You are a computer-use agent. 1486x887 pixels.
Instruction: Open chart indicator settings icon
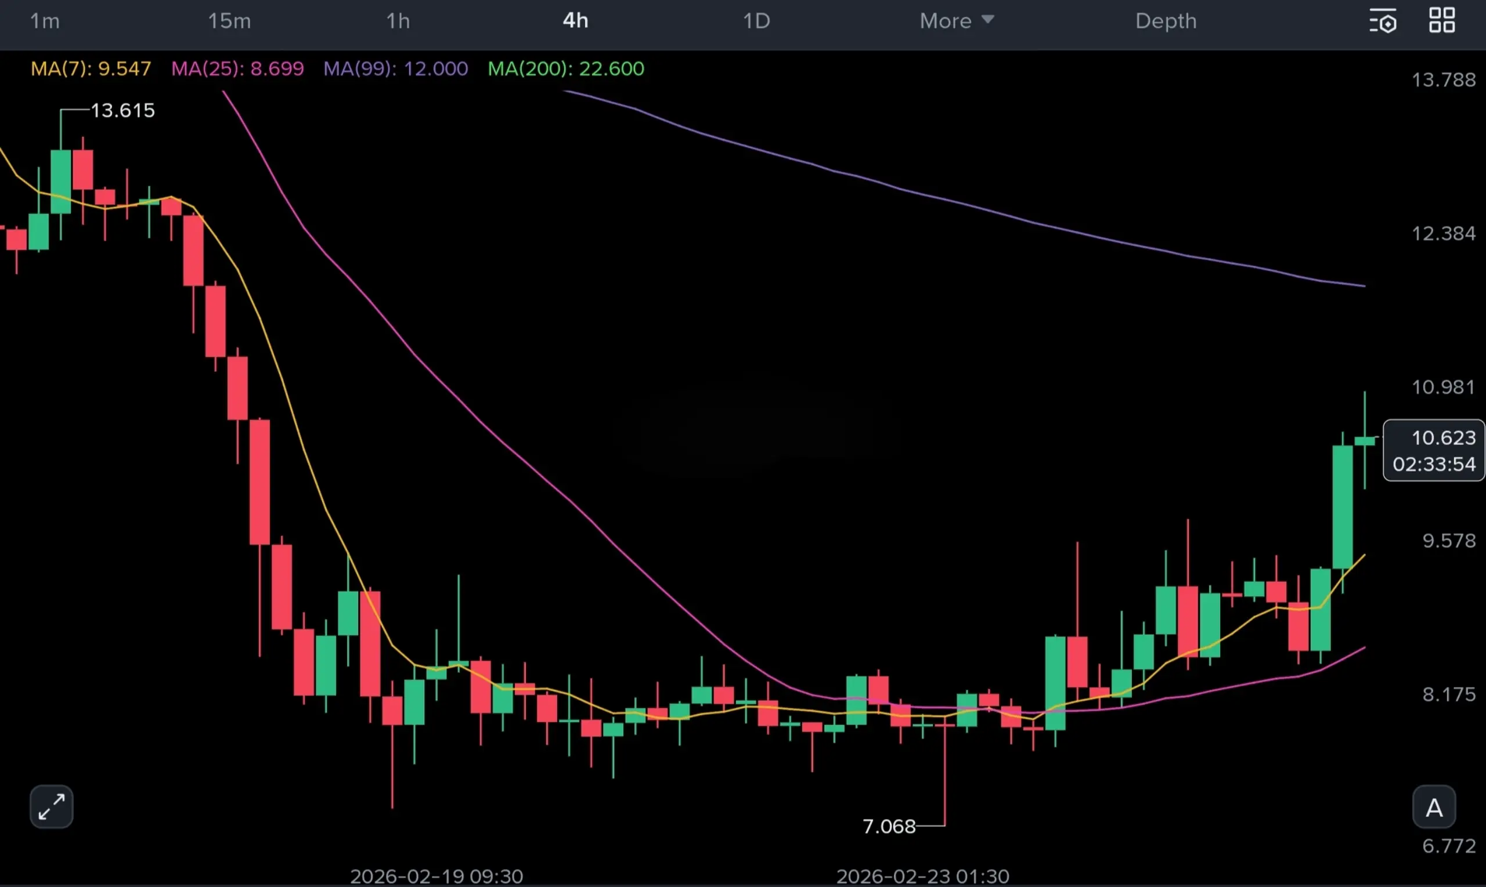(x=1383, y=21)
